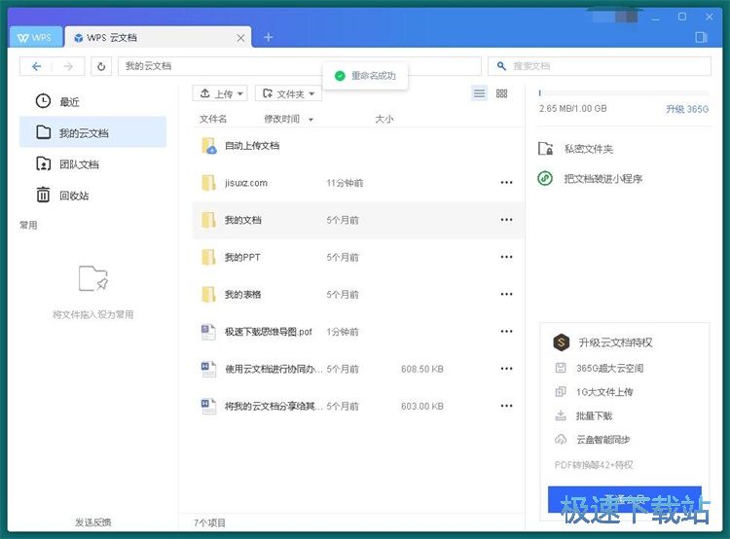Open more options for jisuxz.com
The width and height of the screenshot is (730, 539).
(506, 183)
